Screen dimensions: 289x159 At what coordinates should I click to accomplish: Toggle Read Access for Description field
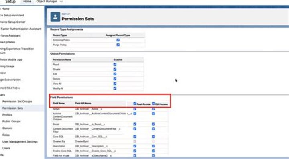(135, 146)
